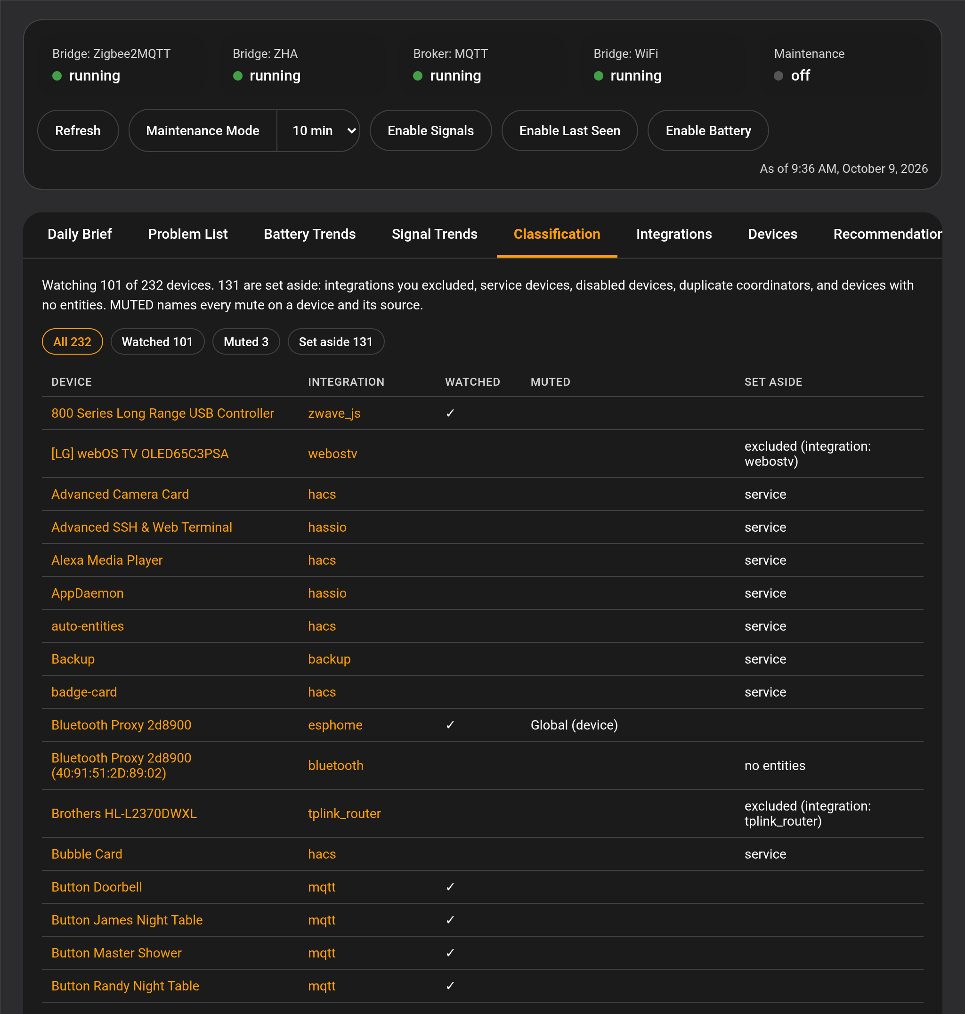965x1014 pixels.
Task: Open auto-entities device link
Action: coord(88,625)
